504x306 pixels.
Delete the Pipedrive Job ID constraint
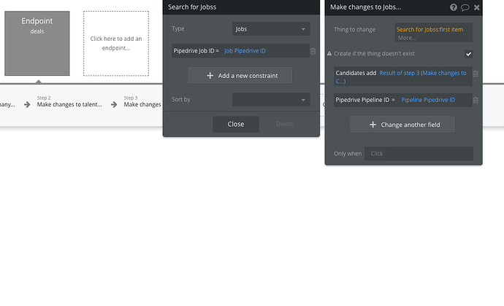(x=313, y=51)
